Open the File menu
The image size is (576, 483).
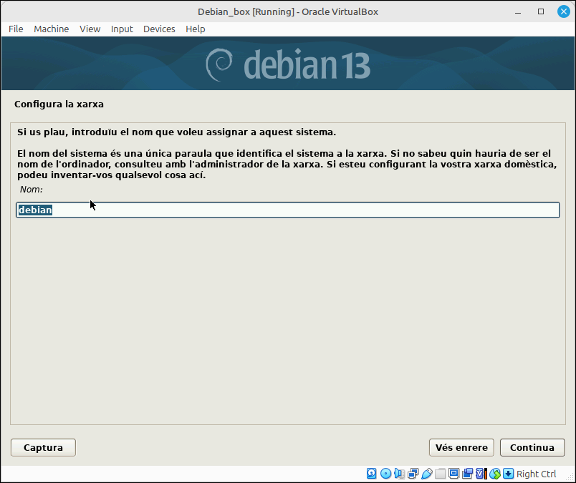click(16, 29)
